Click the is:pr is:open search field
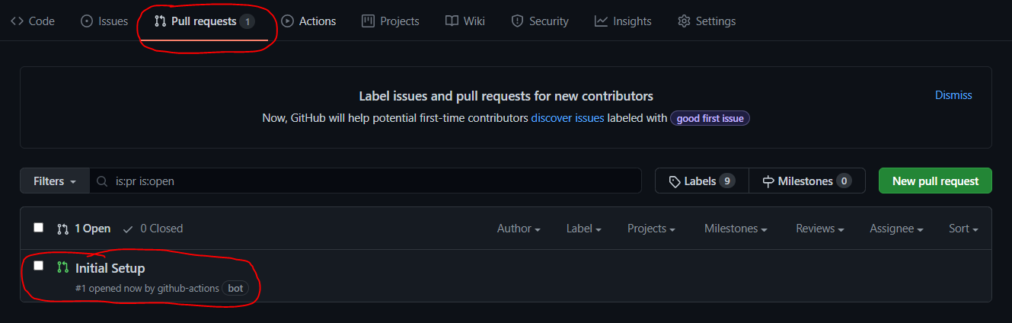1012x323 pixels. 366,181
